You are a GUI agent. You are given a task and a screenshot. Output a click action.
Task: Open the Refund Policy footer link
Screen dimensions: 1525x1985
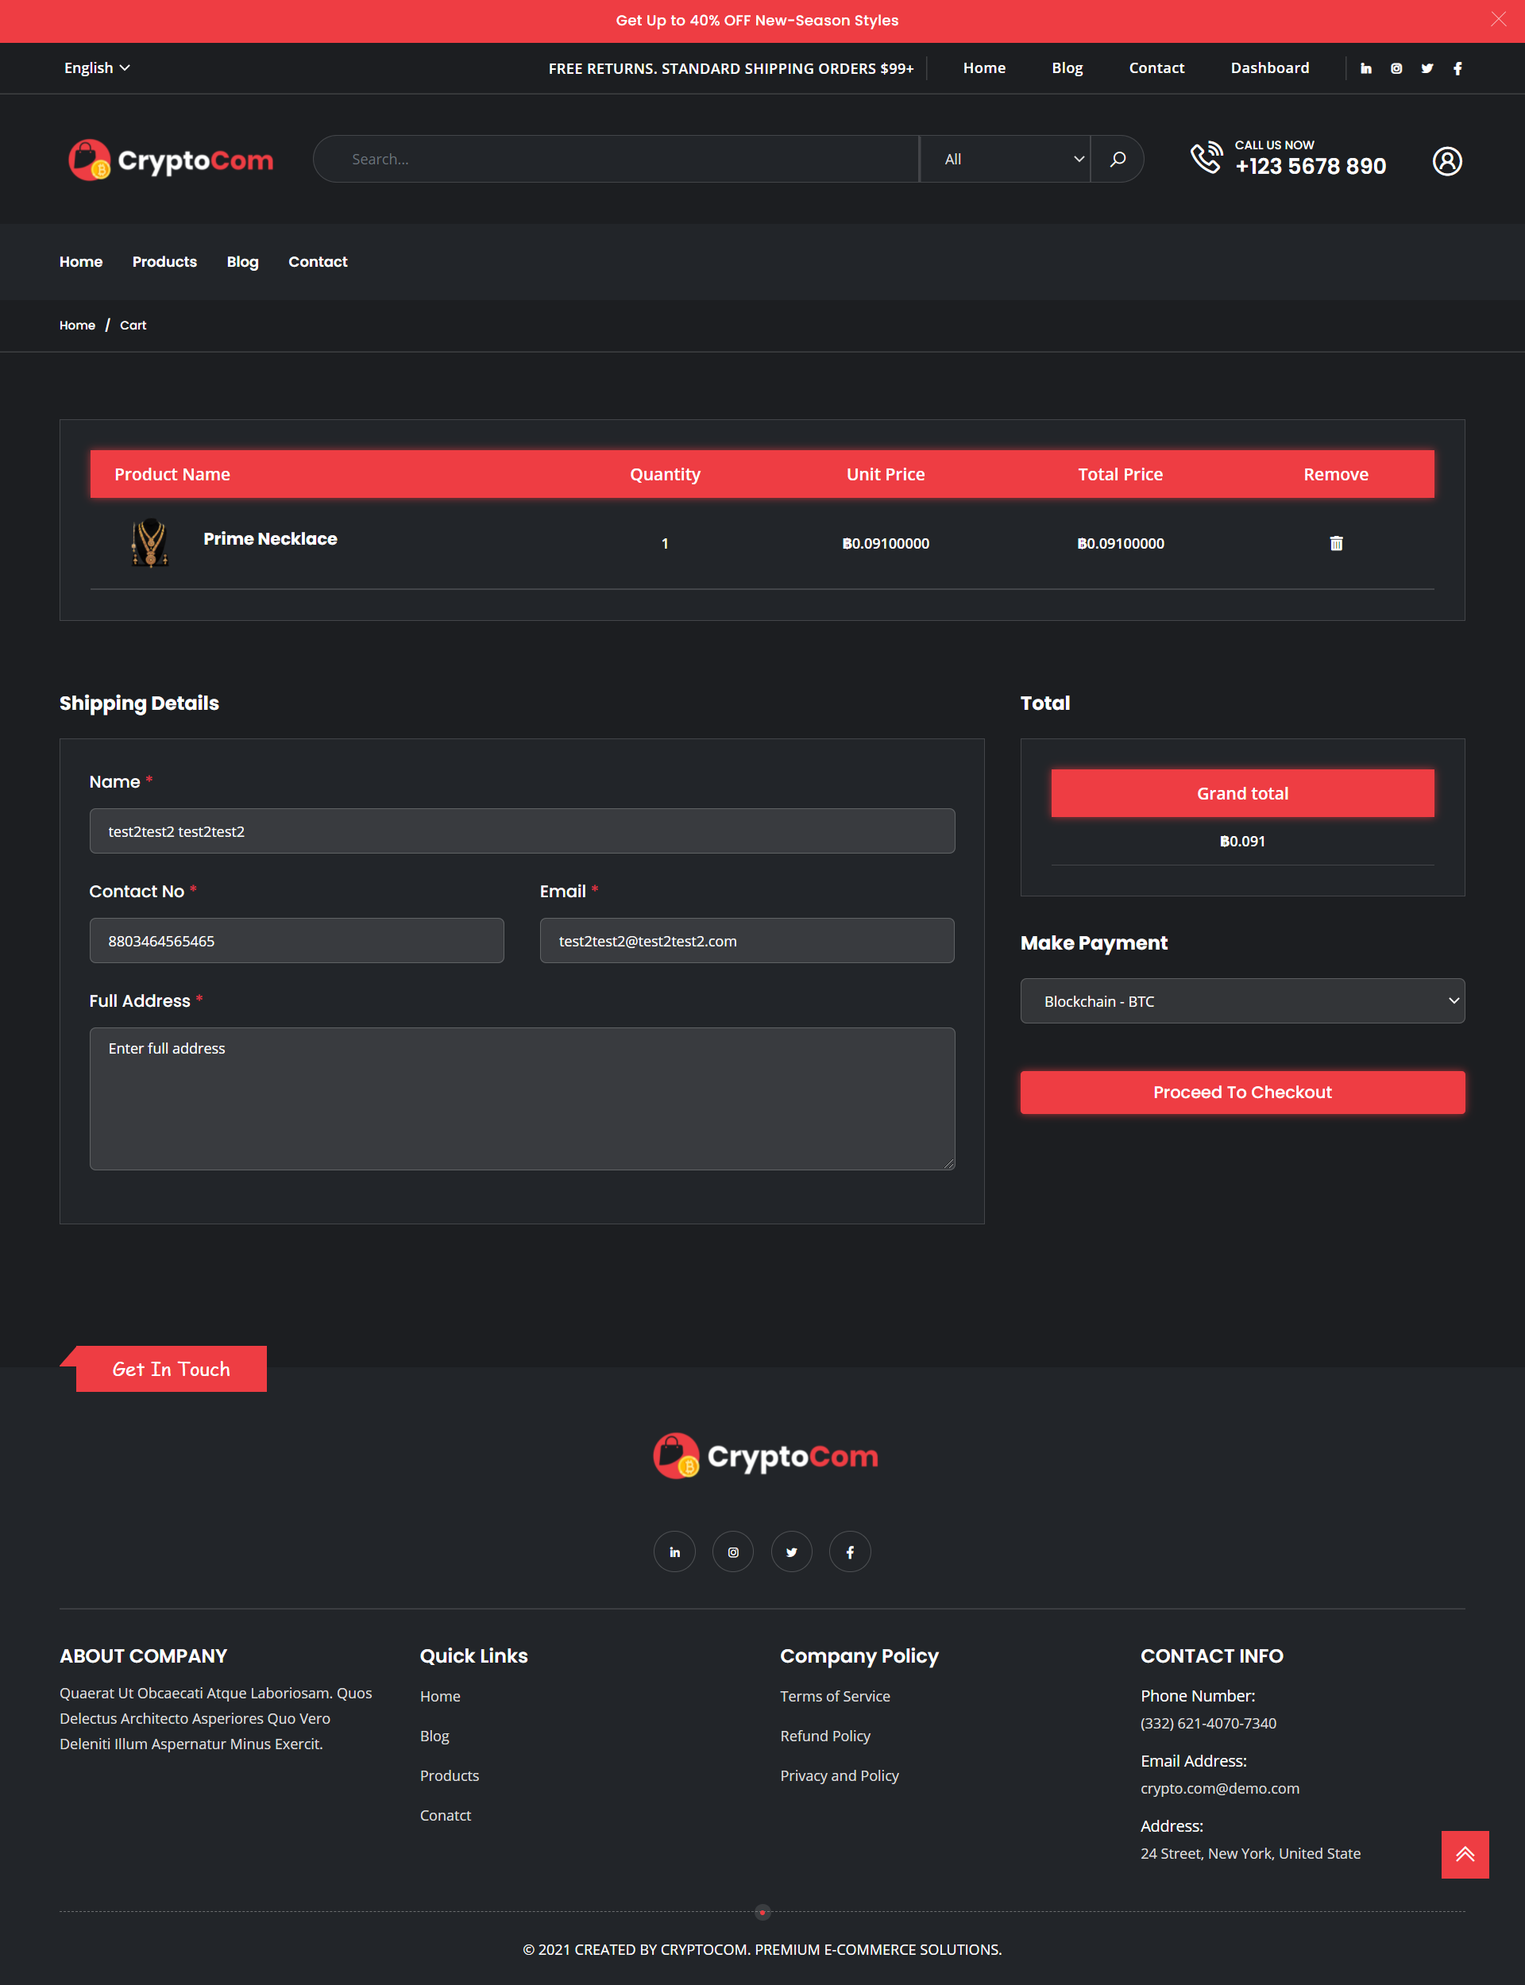[824, 1736]
